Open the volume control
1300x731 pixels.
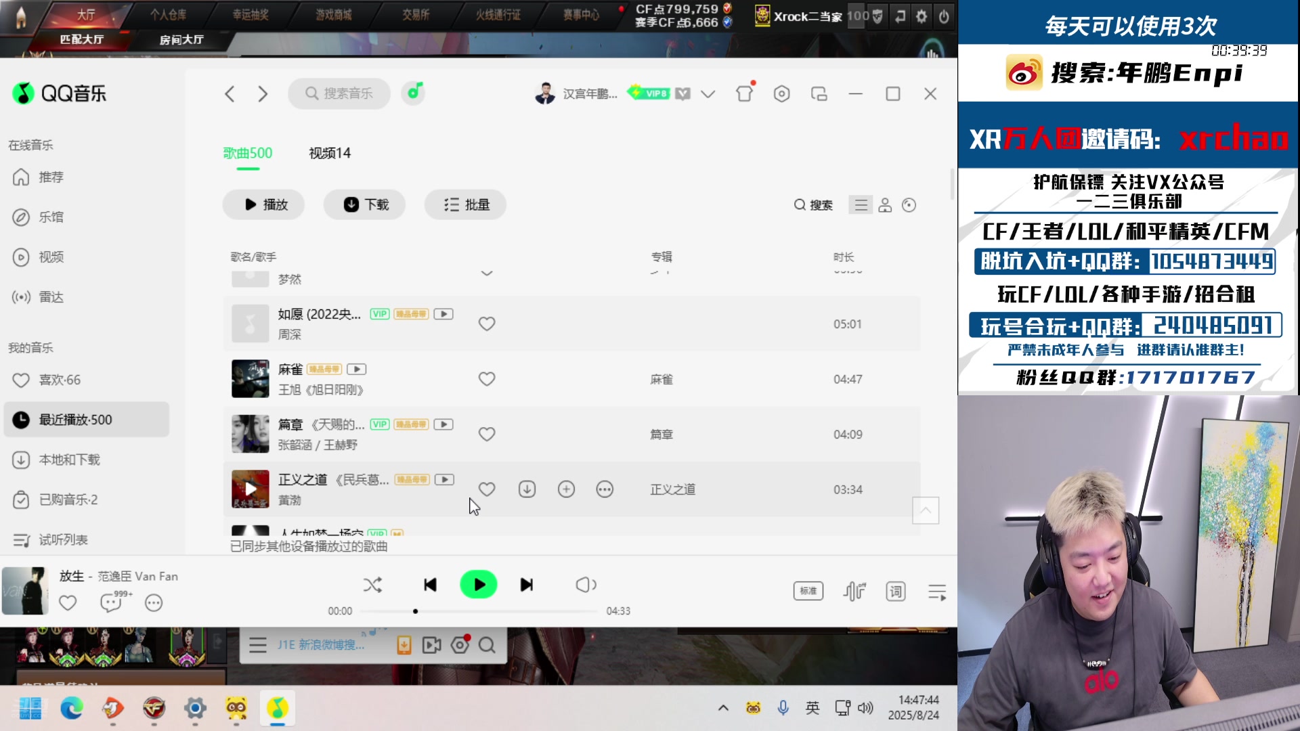click(586, 585)
